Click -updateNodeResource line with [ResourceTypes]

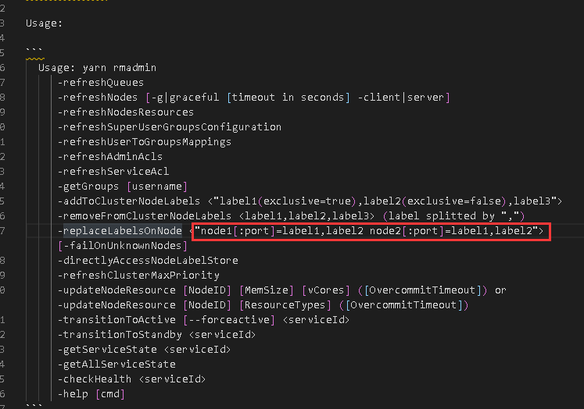pyautogui.click(x=263, y=305)
